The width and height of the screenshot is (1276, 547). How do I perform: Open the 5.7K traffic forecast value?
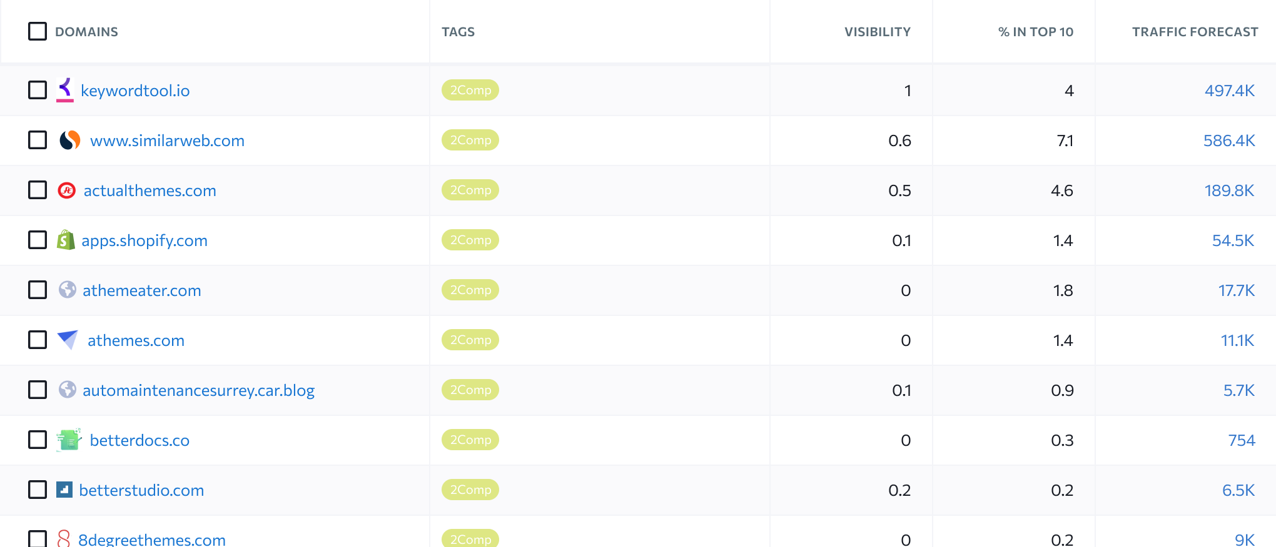point(1239,390)
